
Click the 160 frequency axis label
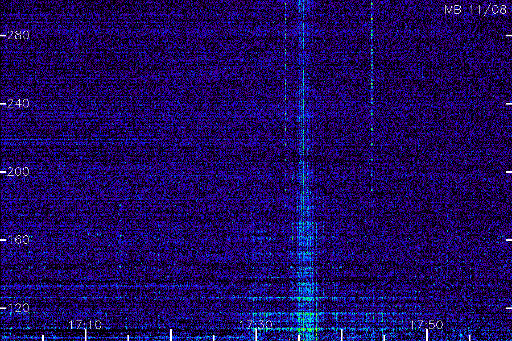pyautogui.click(x=18, y=240)
